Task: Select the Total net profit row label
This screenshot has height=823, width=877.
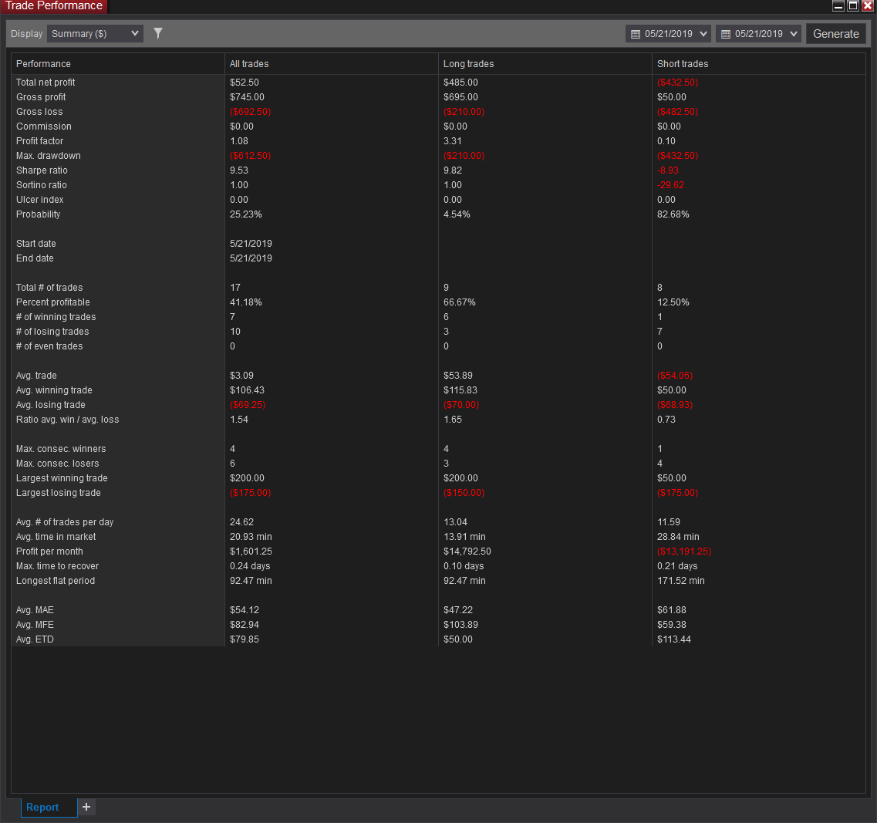Action: click(x=46, y=83)
